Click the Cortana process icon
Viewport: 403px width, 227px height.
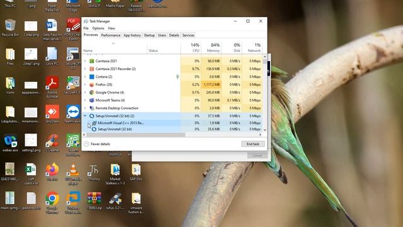(91, 77)
